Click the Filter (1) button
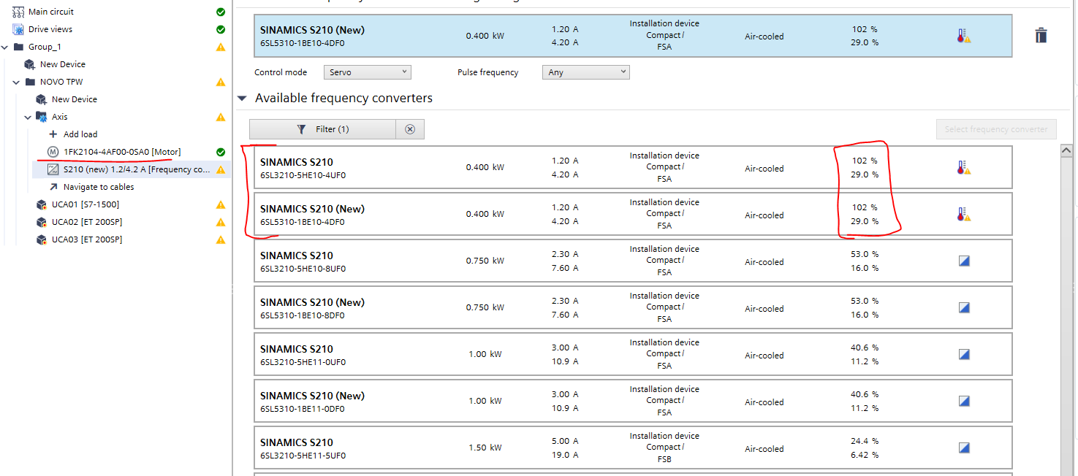 [x=322, y=129]
